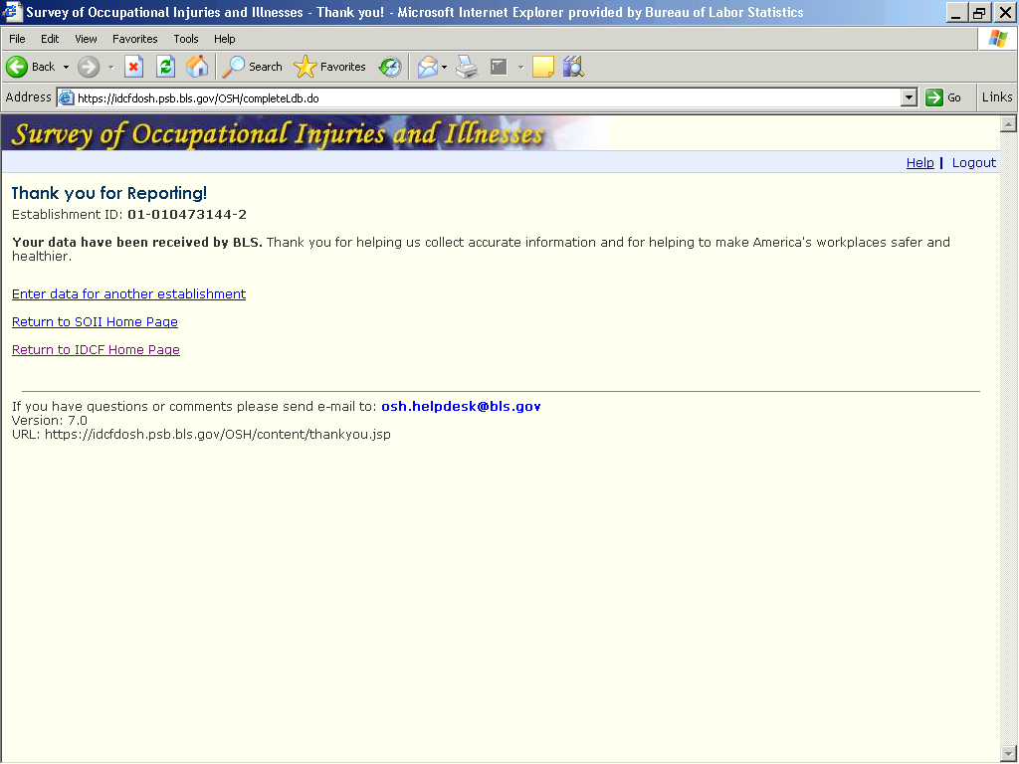Click the Go button beside address bar
Viewport: 1019px width, 764px height.
click(x=944, y=97)
